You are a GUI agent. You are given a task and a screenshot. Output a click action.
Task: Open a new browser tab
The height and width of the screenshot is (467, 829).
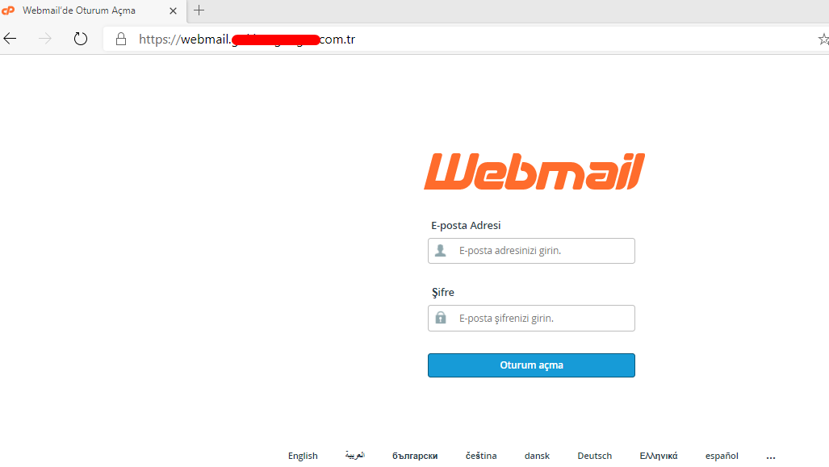click(199, 10)
